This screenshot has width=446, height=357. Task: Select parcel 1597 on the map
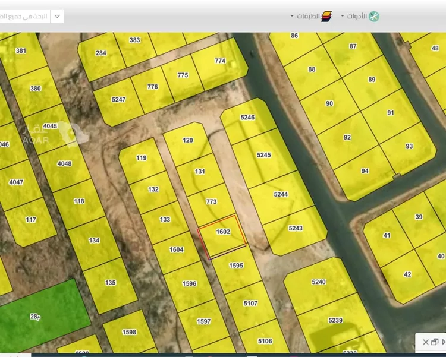point(203,324)
